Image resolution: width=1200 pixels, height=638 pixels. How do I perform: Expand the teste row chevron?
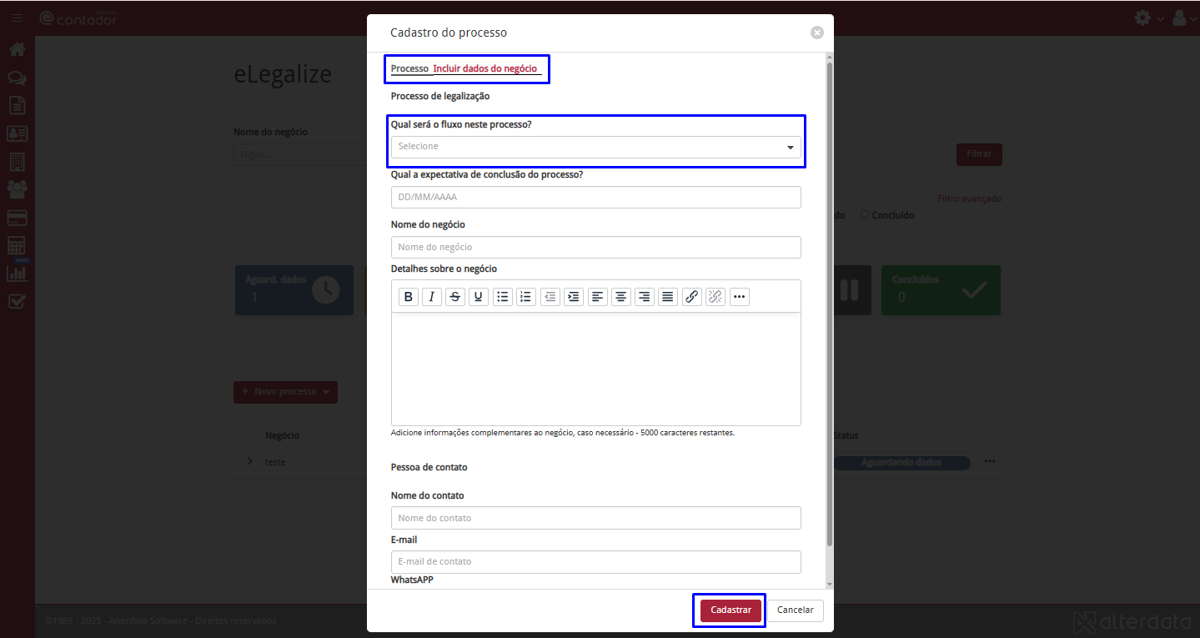(249, 462)
